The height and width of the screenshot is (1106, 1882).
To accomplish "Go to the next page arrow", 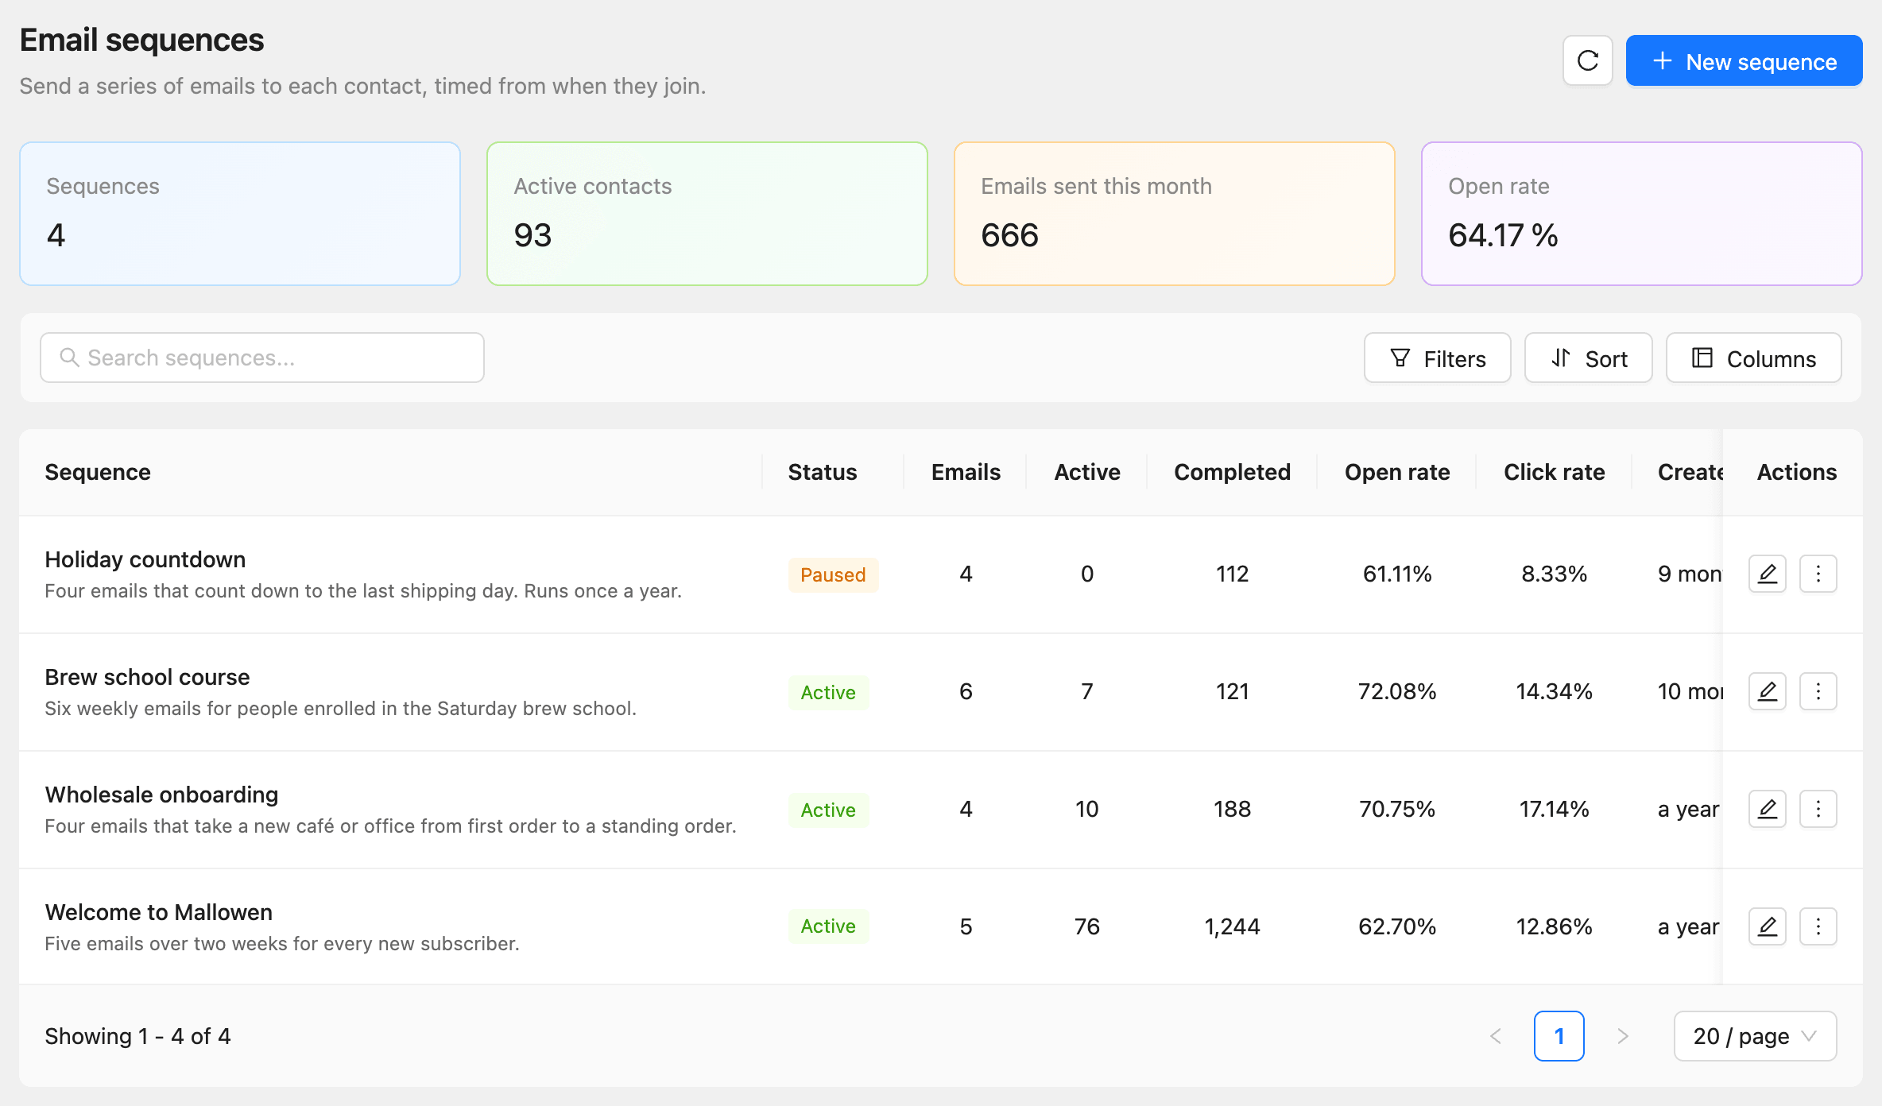I will (x=1623, y=1036).
